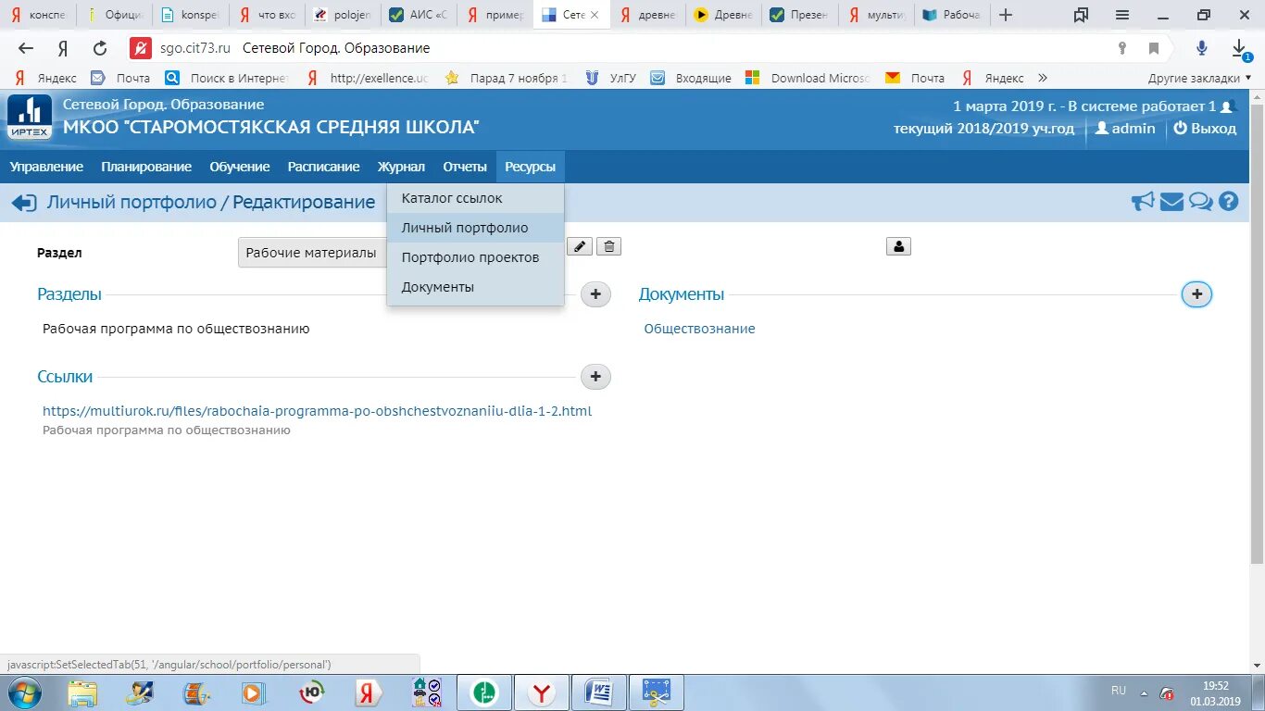Open the Управление menu
The width and height of the screenshot is (1265, 711).
(x=46, y=167)
